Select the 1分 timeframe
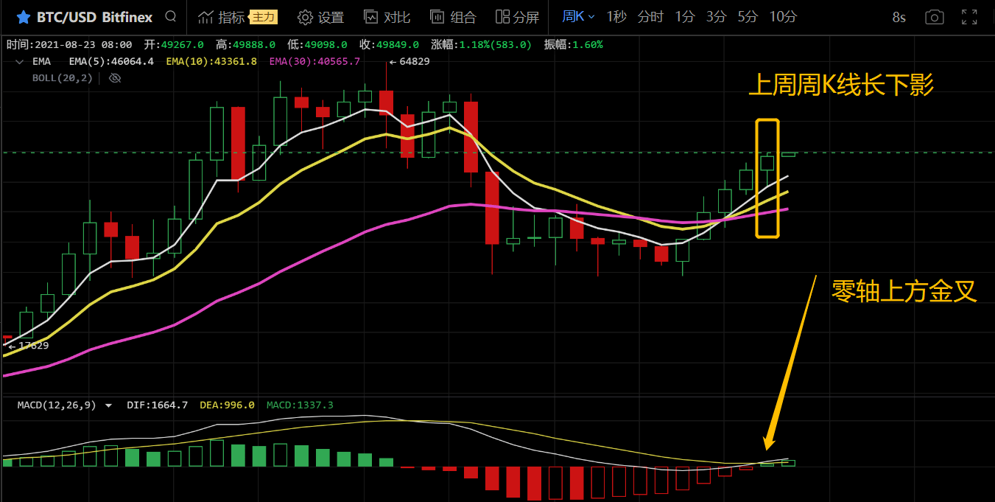Viewport: 995px width, 502px height. tap(684, 17)
